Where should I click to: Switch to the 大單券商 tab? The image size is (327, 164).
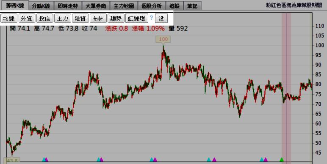96,6
